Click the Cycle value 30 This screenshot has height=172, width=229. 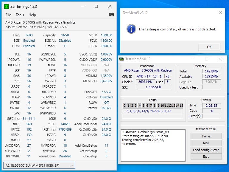[x=211, y=111]
